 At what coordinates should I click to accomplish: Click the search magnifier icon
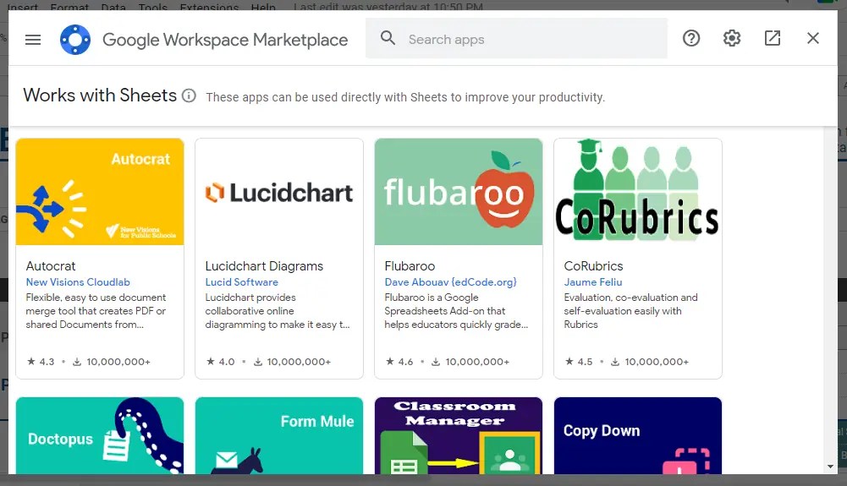click(x=388, y=38)
